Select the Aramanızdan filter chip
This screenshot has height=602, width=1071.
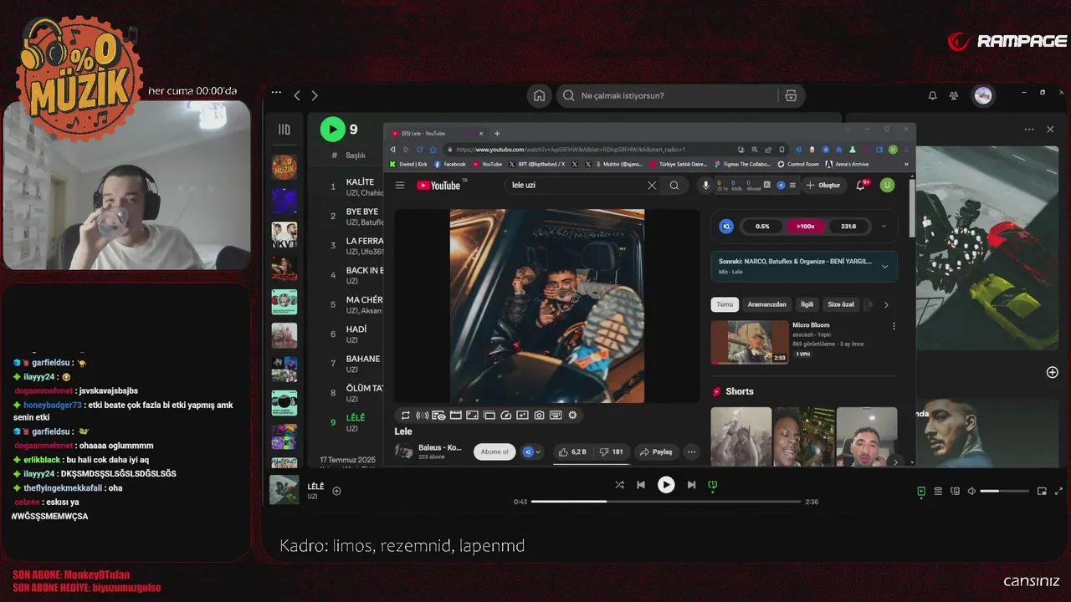[766, 304]
